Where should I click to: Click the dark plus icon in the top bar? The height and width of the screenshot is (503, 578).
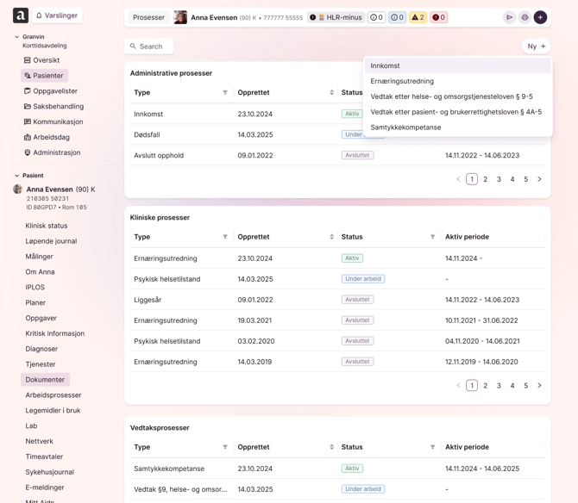click(x=540, y=17)
